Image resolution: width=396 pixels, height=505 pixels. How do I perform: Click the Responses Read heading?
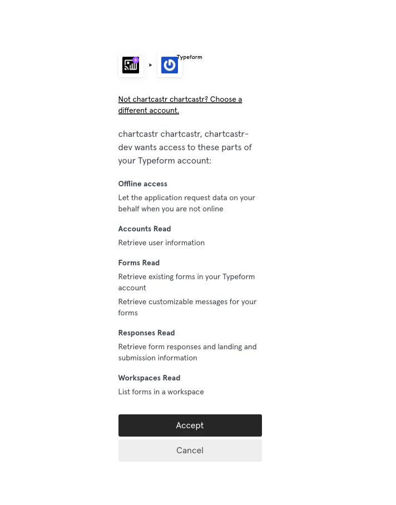click(146, 333)
